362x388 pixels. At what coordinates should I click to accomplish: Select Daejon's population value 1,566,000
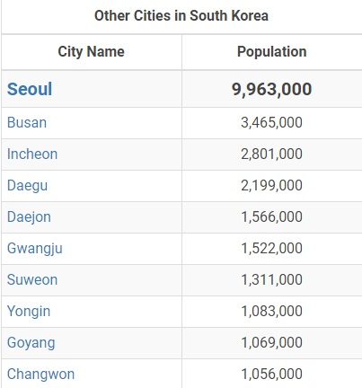(272, 217)
